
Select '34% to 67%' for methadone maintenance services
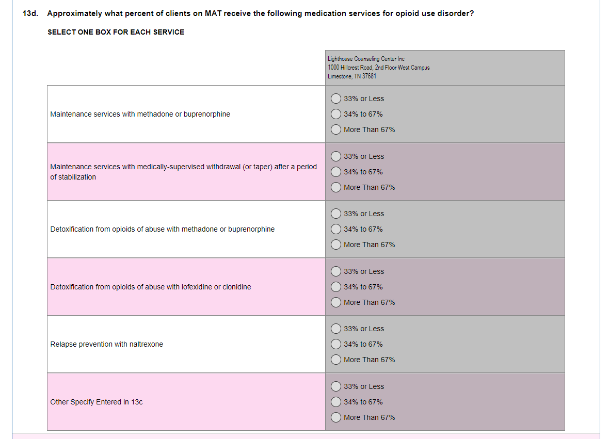tap(336, 114)
